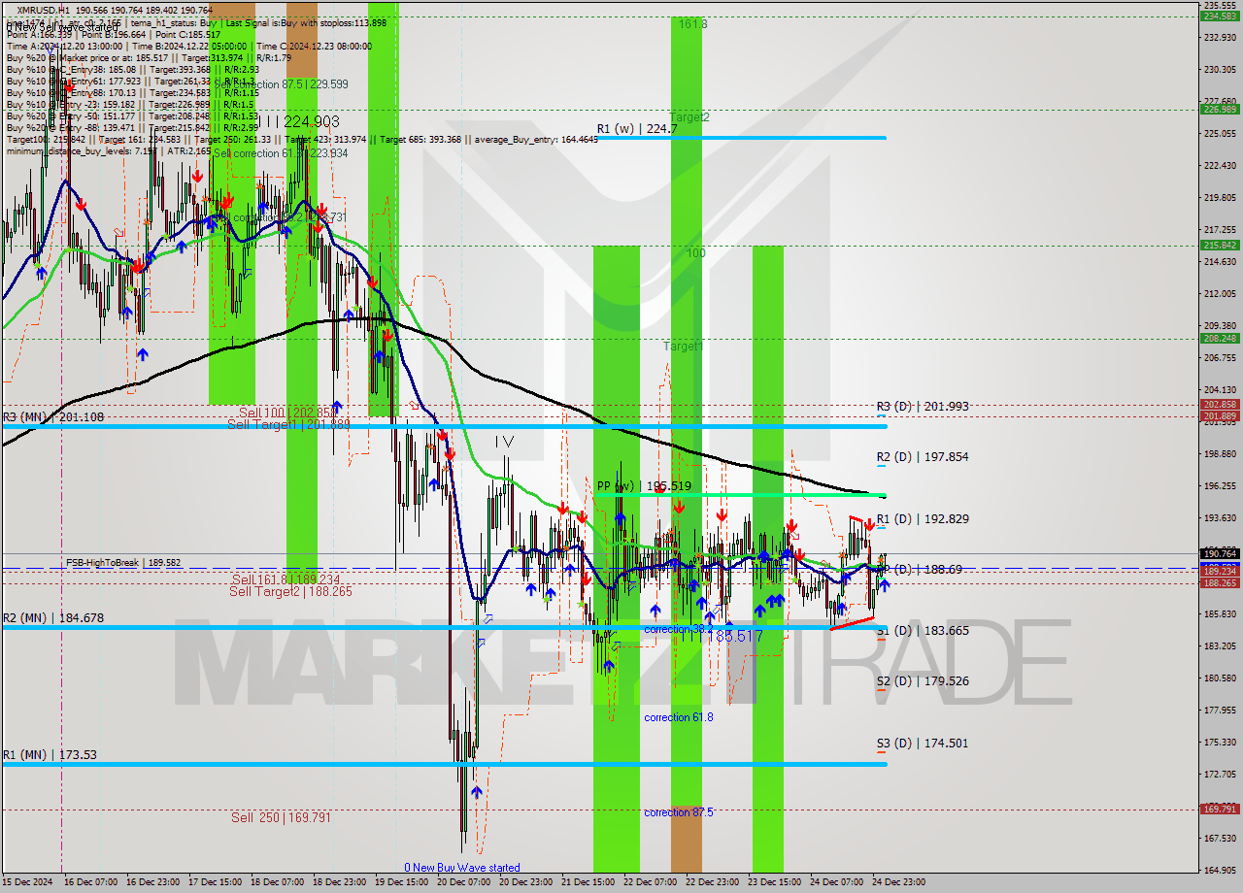Click the 'correction 61.8' annotation
The height and width of the screenshot is (893, 1243).
(678, 717)
